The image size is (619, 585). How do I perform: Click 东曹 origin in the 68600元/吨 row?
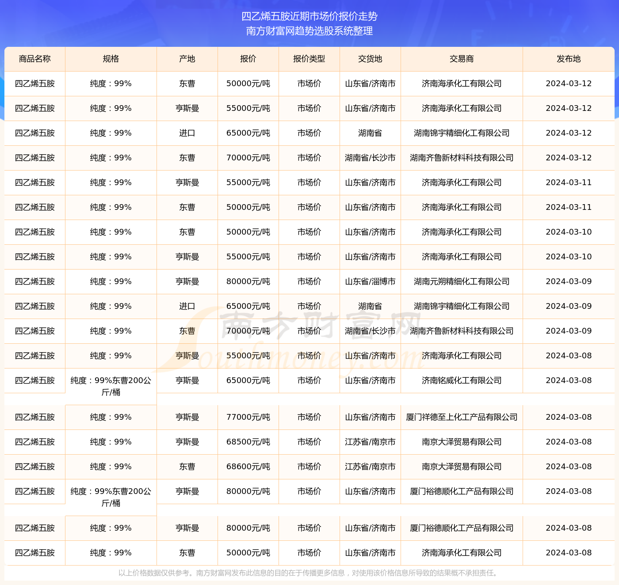187,467
